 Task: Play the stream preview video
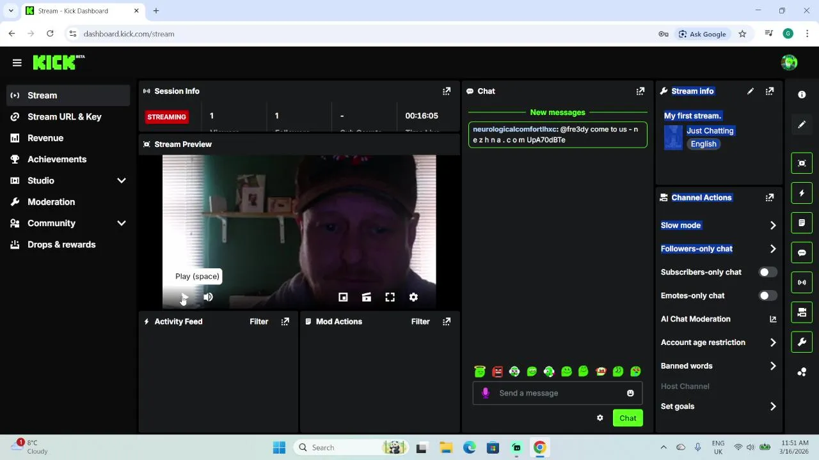(184, 297)
